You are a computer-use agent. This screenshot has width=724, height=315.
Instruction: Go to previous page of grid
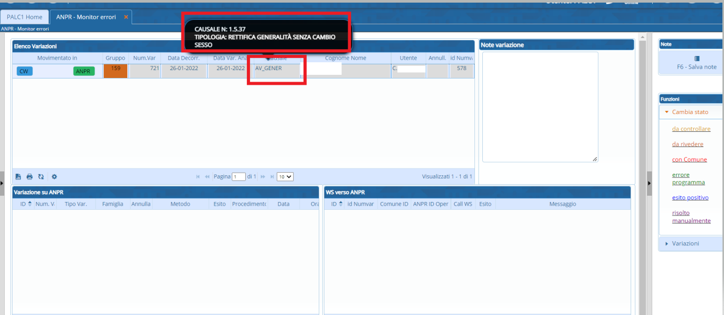pyautogui.click(x=208, y=177)
